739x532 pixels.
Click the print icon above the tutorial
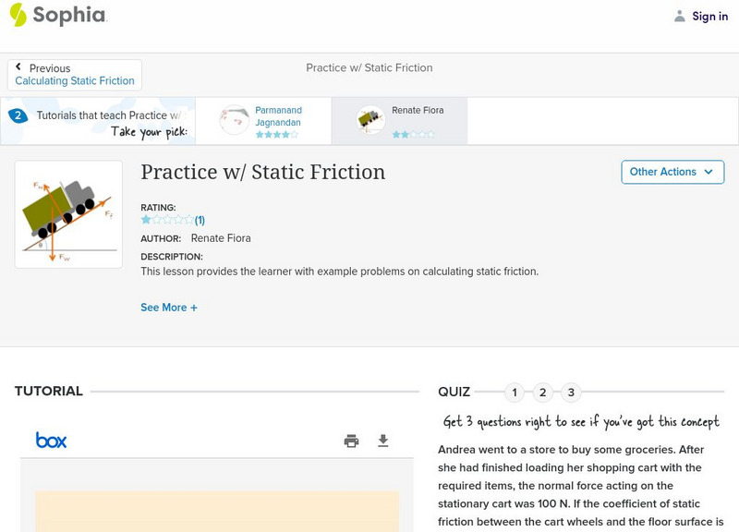(x=351, y=441)
